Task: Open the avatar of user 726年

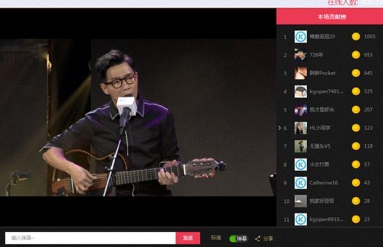Action: [301, 55]
